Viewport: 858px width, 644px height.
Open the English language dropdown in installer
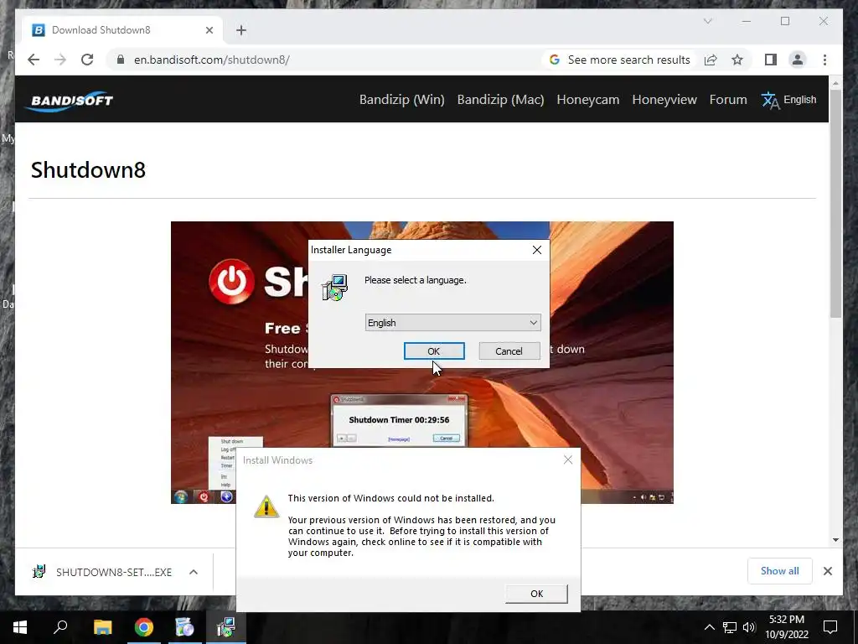coord(452,323)
